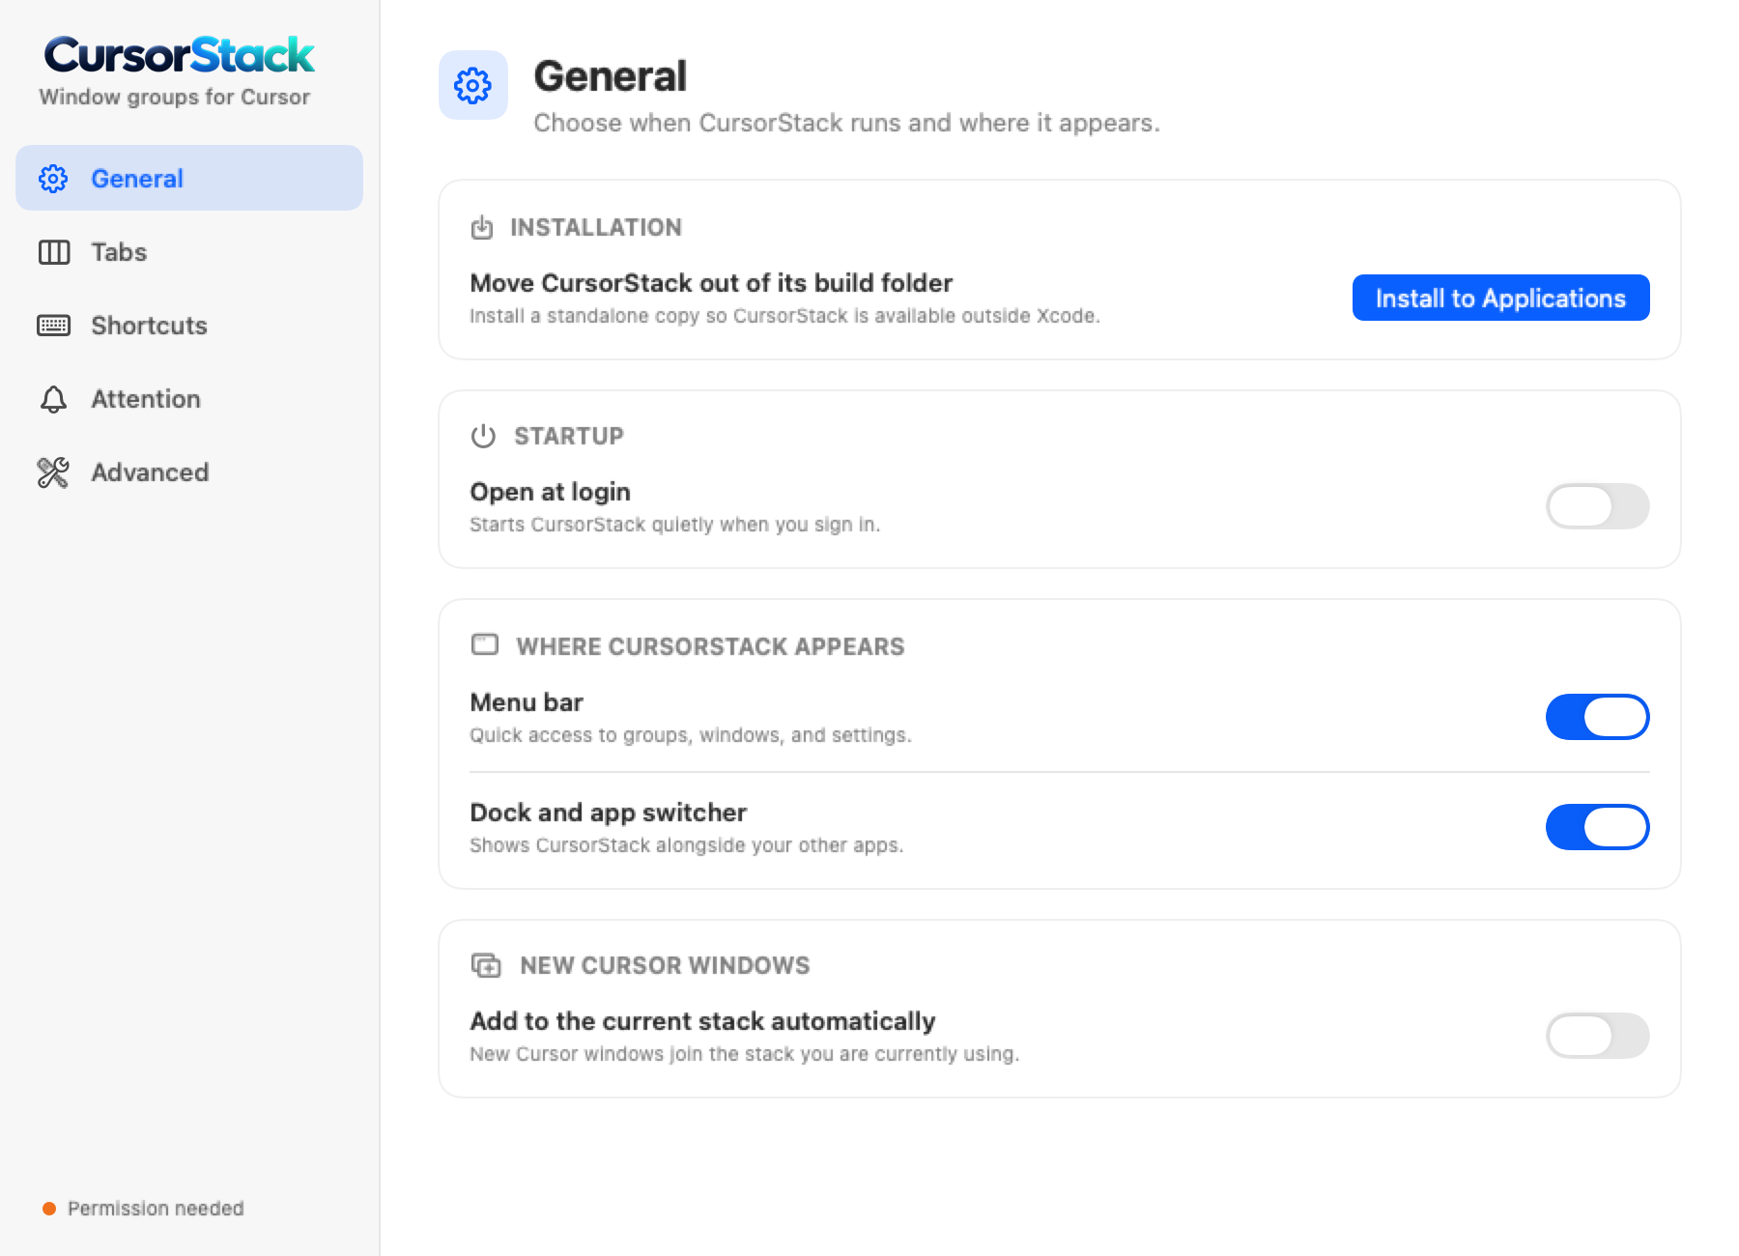Click the 'Open at login' label

[550, 492]
